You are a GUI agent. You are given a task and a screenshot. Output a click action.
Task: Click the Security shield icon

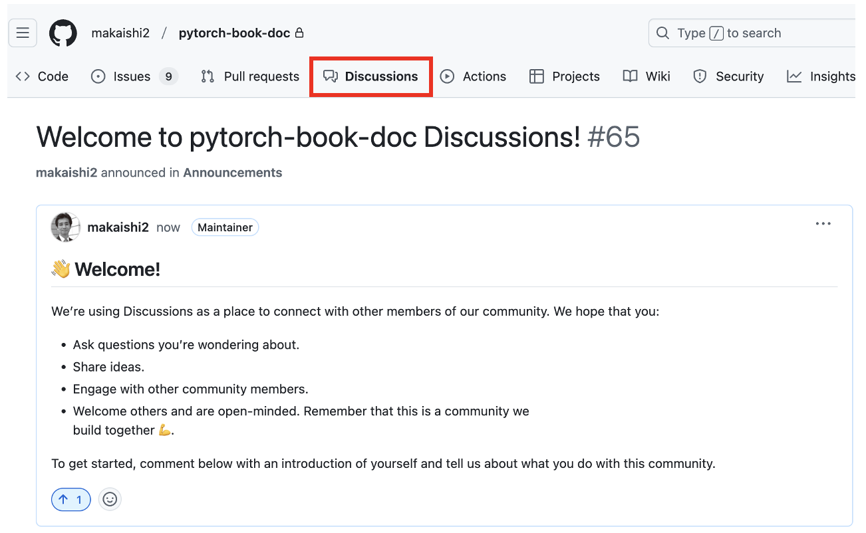point(700,76)
